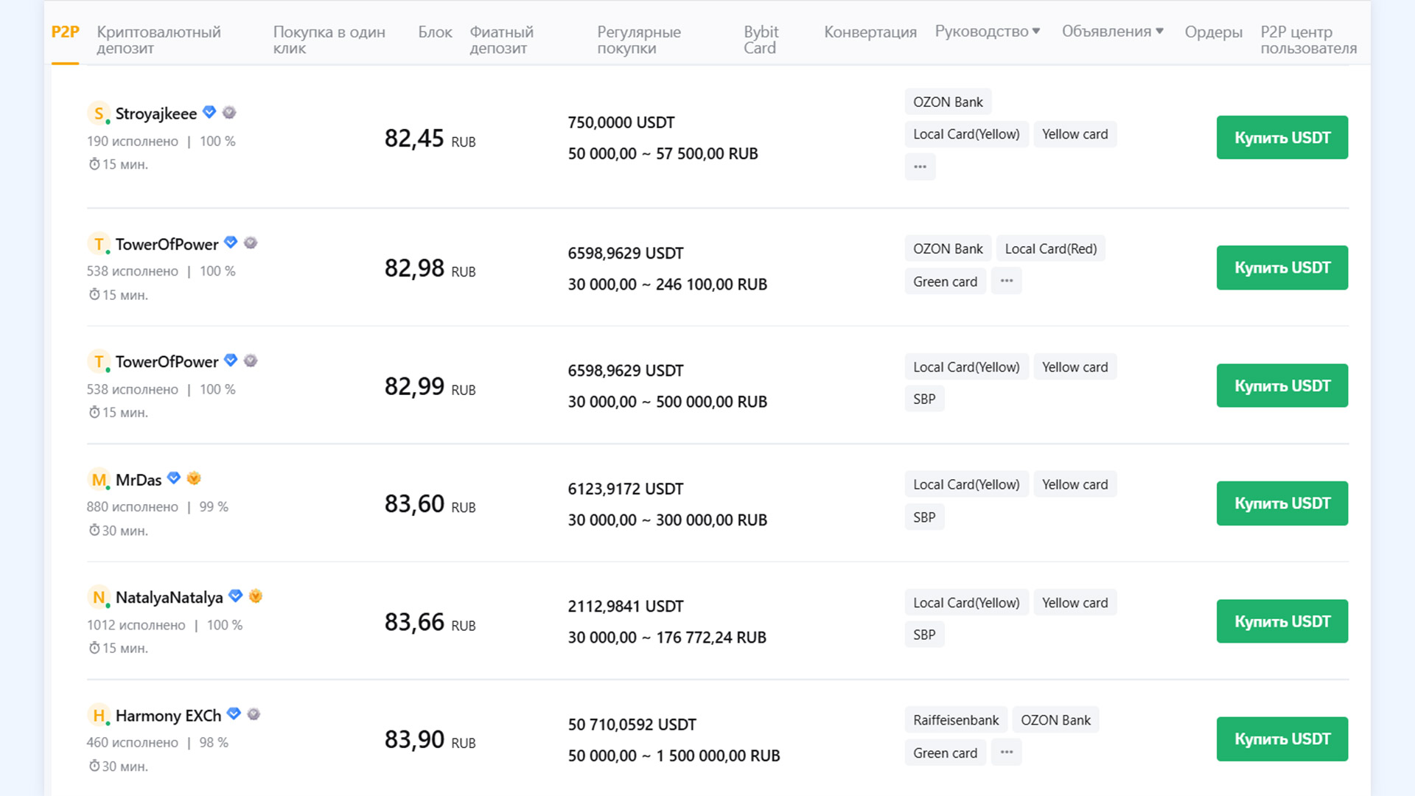Expand more payments in TowerOfPower 82,98 offer

(1006, 281)
